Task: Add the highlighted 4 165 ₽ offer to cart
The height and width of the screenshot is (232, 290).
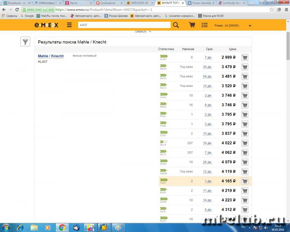Action: 245,181
